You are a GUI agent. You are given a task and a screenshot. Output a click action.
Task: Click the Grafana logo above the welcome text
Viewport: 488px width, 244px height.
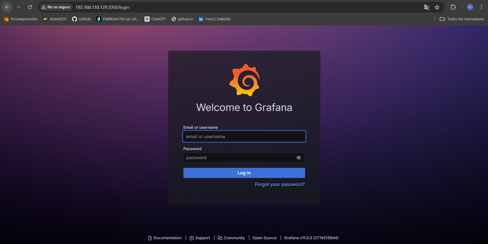coord(244,80)
